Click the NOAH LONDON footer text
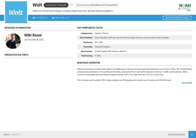Screen dimensions: 196x138 [11, 134]
